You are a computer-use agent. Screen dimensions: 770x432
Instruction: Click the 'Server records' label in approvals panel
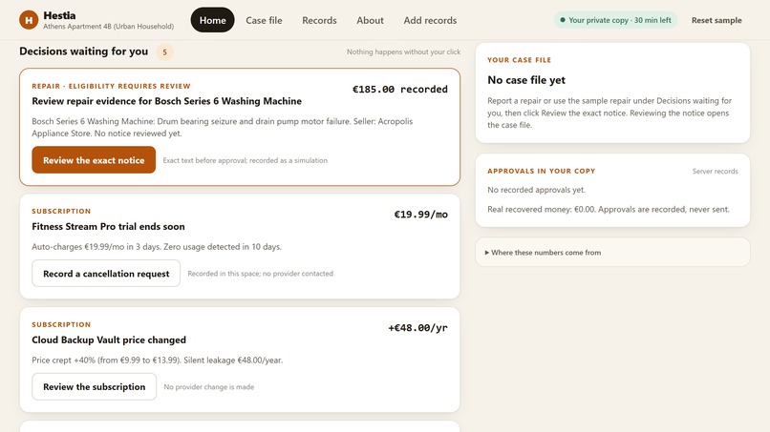click(x=715, y=171)
